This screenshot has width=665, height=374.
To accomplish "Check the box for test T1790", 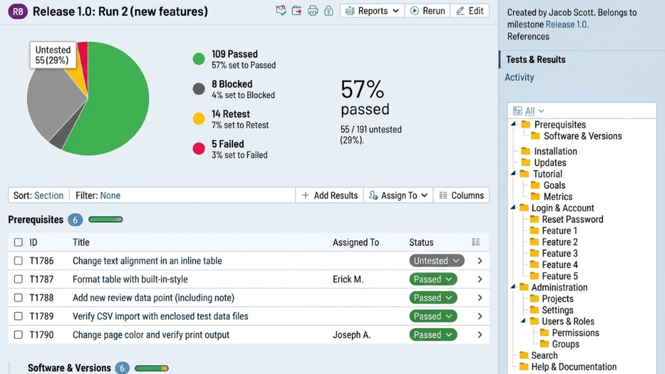I will click(x=18, y=335).
